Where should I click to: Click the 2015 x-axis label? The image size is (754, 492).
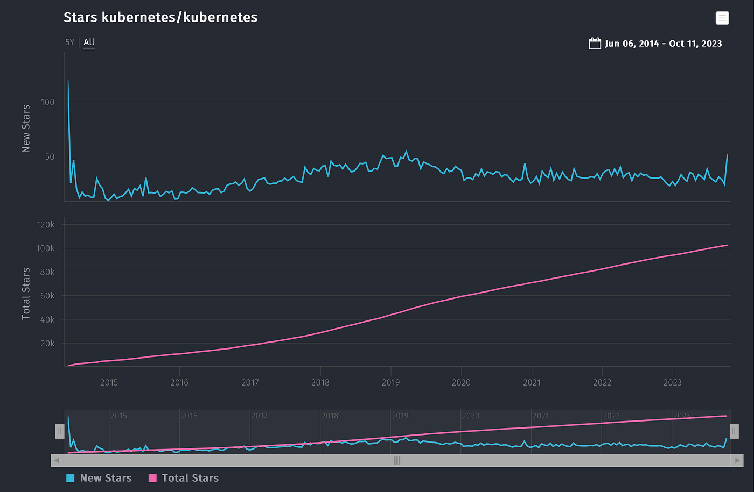coord(109,382)
